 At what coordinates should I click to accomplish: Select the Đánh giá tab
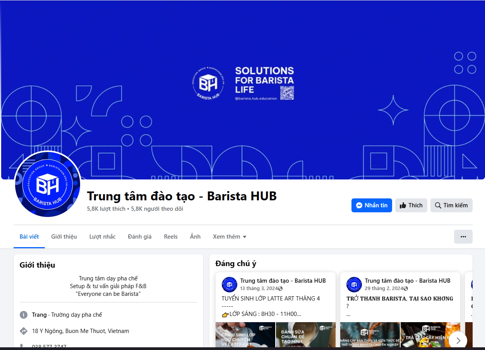click(140, 237)
